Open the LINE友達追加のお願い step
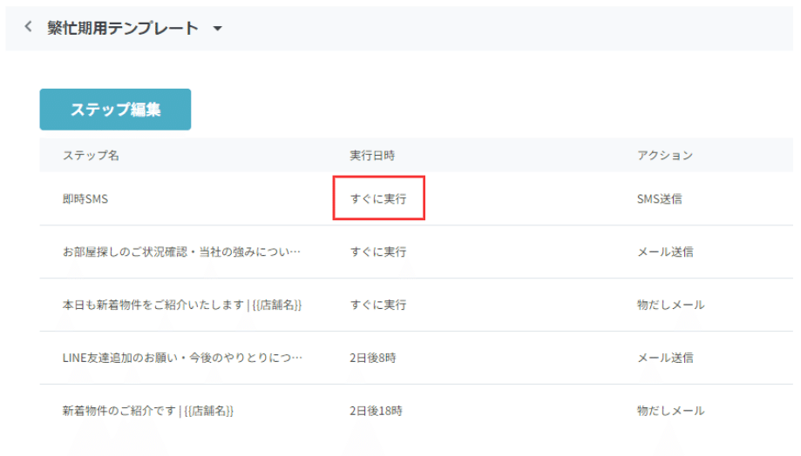Screen dimensions: 801x456 pos(182,358)
